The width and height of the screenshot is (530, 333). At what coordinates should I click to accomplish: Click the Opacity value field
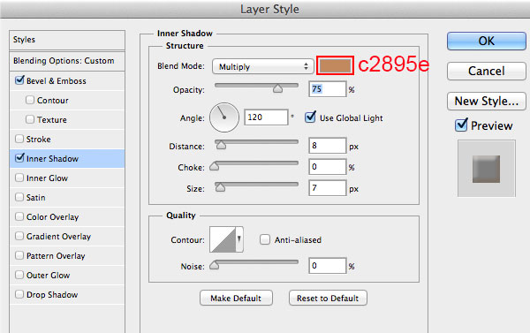(x=328, y=89)
